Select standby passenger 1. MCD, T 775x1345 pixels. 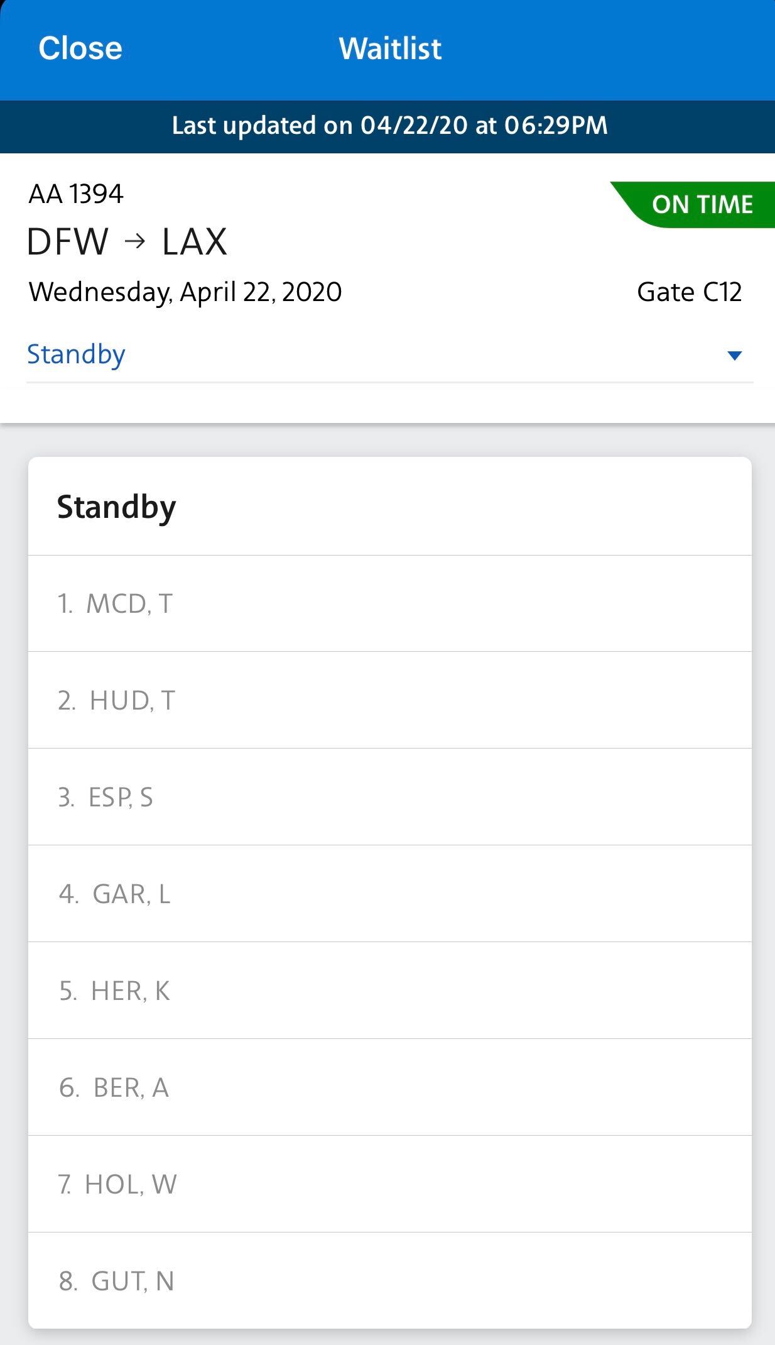pos(390,603)
